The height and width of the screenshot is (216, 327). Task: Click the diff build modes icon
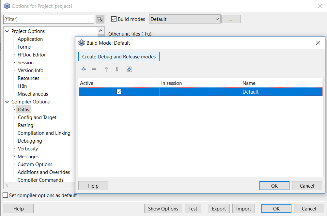tap(129, 69)
